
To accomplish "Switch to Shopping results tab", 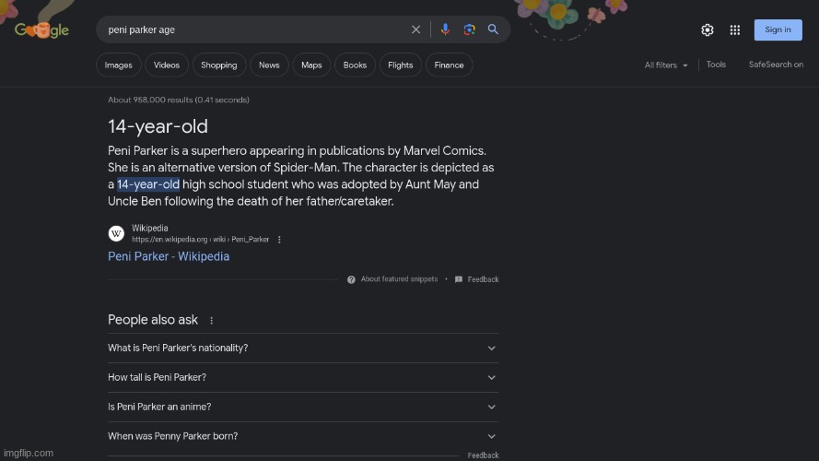I will [219, 65].
